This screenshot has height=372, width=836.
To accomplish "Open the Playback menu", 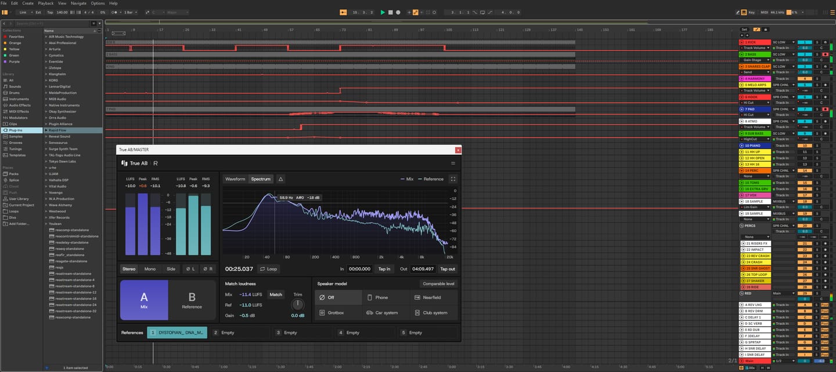I will coord(46,3).
